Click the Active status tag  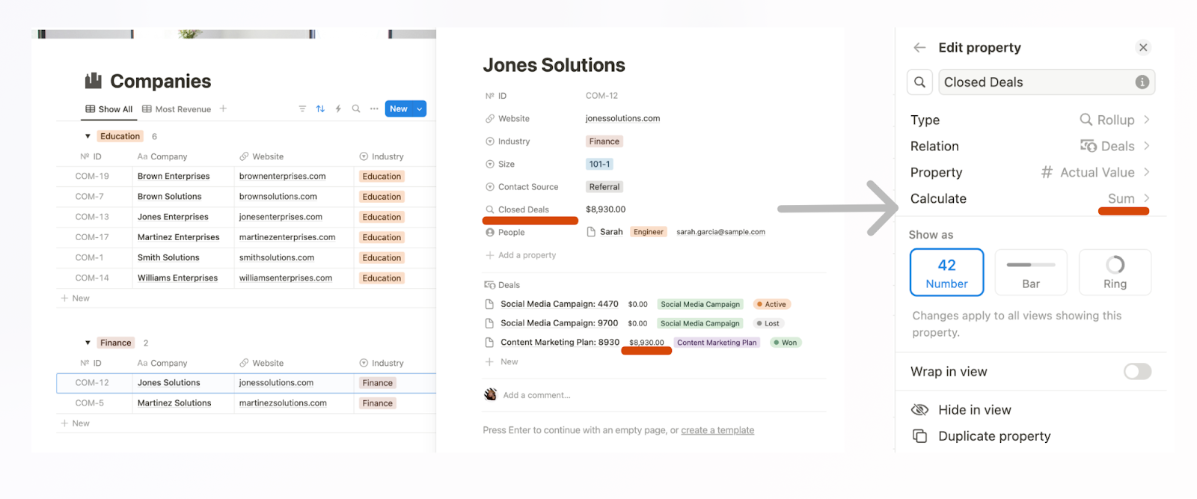click(x=771, y=304)
